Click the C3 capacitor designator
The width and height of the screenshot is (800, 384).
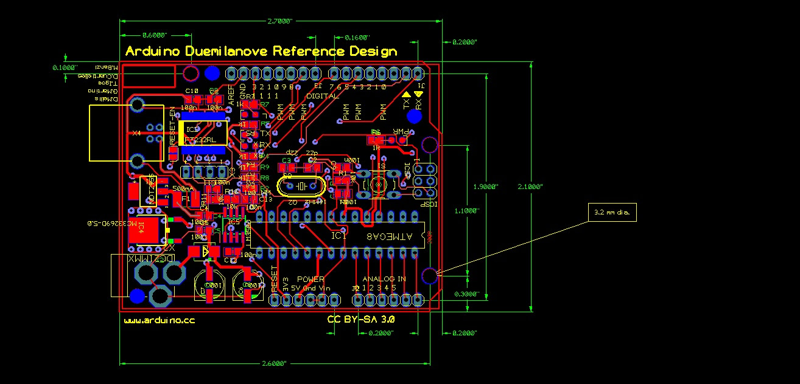[286, 160]
